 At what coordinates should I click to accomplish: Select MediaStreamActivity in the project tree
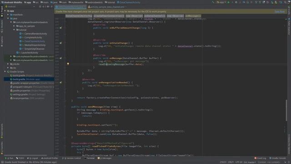pyautogui.click(x=35, y=45)
